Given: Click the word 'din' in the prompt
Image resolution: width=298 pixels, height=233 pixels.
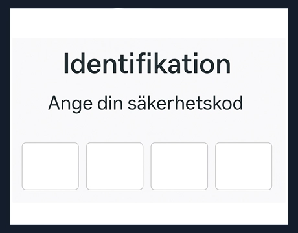Looking at the screenshot, I should pyautogui.click(x=110, y=103).
